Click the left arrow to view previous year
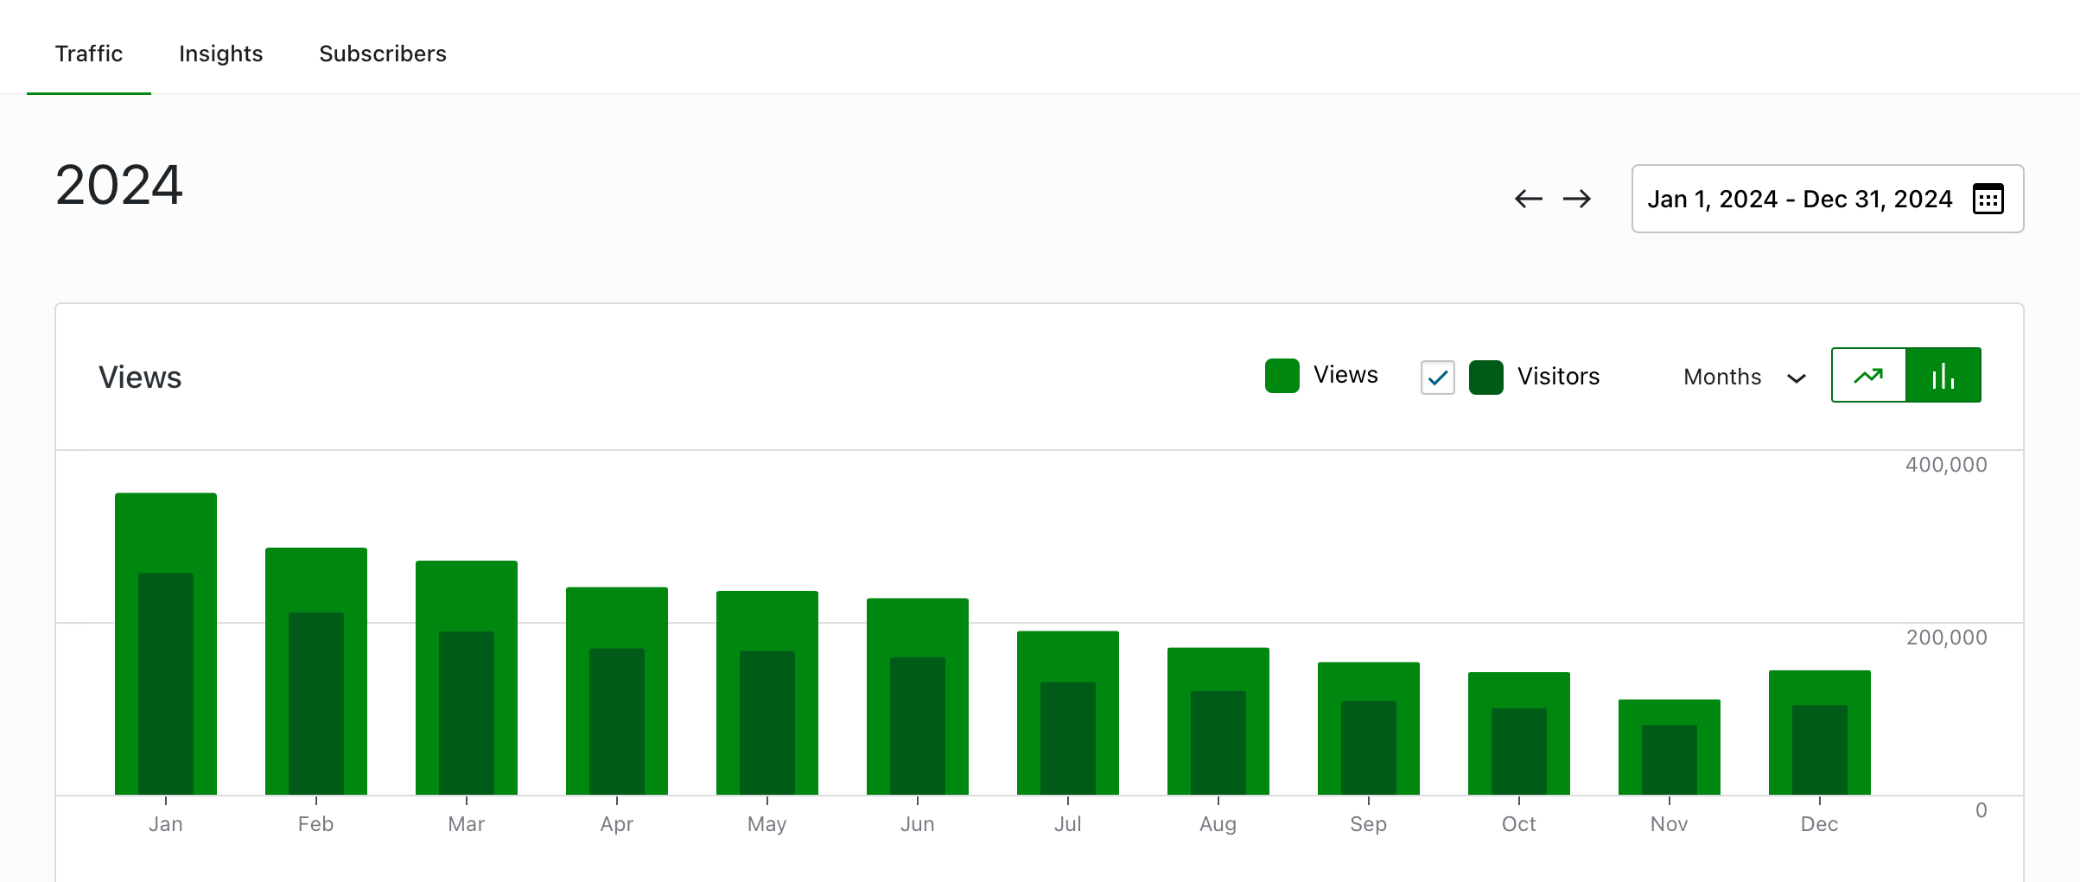Viewport: 2080px width, 882px height. [x=1530, y=199]
